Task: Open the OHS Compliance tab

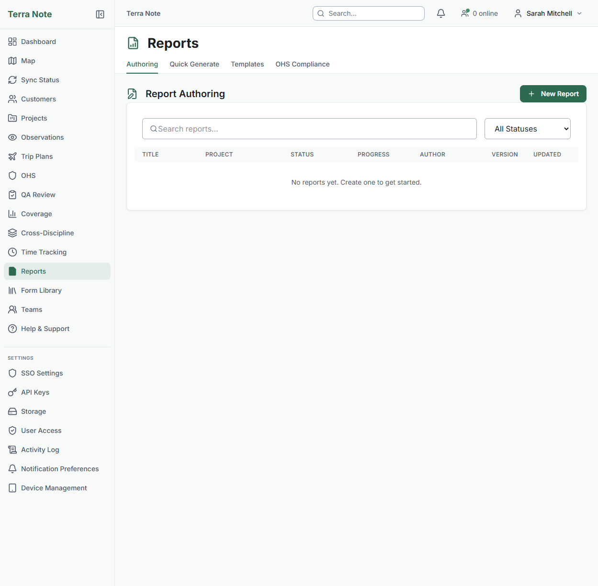Action: (302, 64)
